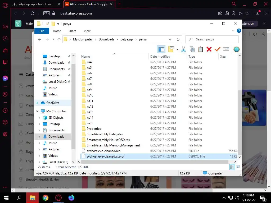Click the Rename icon in Explorer toolbar

click(x=226, y=49)
